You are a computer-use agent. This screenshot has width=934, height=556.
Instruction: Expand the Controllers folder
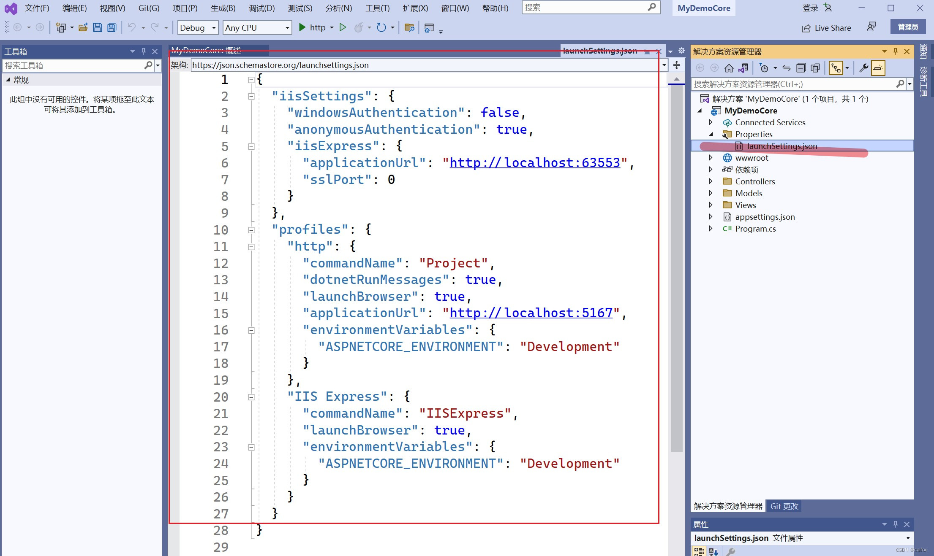(x=711, y=181)
